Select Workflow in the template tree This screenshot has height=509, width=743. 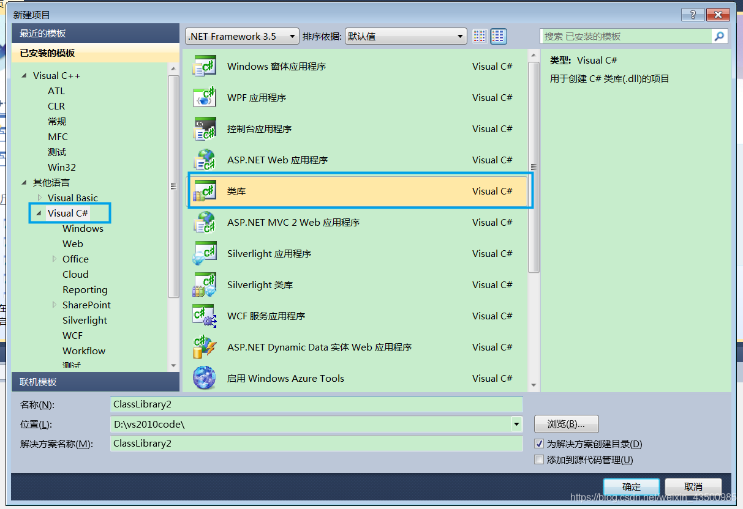tap(84, 351)
